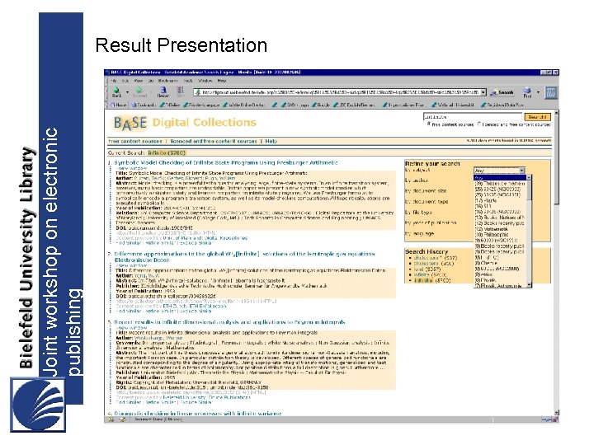
Task: Open the Window menu
Action: [x=205, y=81]
